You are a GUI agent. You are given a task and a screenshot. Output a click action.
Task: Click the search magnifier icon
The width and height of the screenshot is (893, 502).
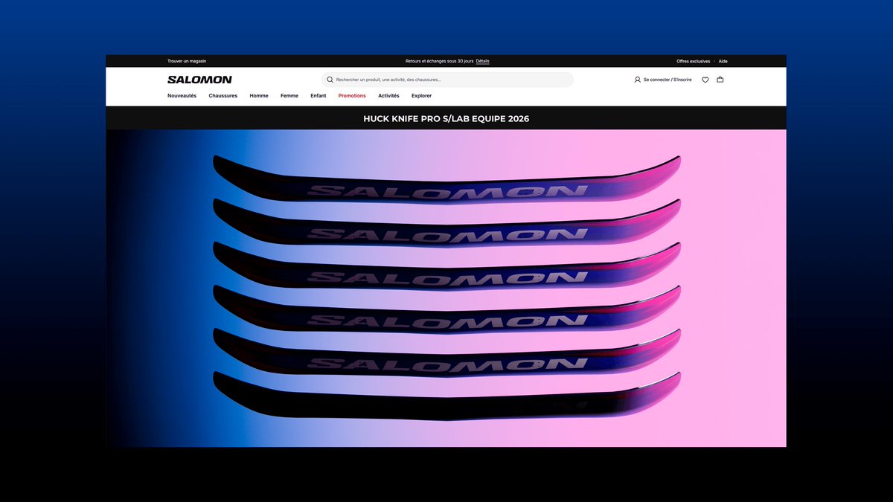(330, 80)
